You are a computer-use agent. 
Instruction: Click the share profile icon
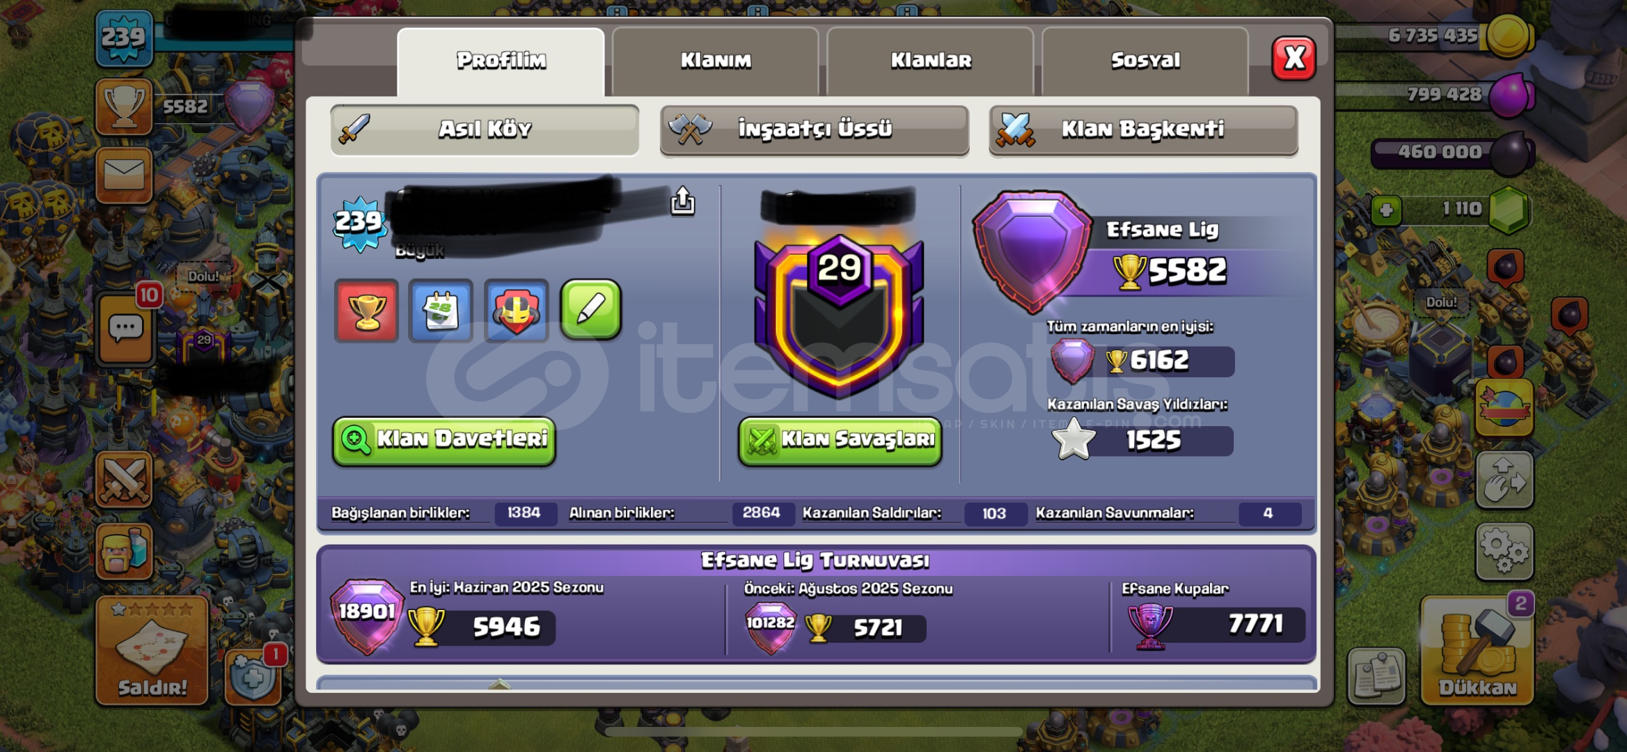[682, 202]
